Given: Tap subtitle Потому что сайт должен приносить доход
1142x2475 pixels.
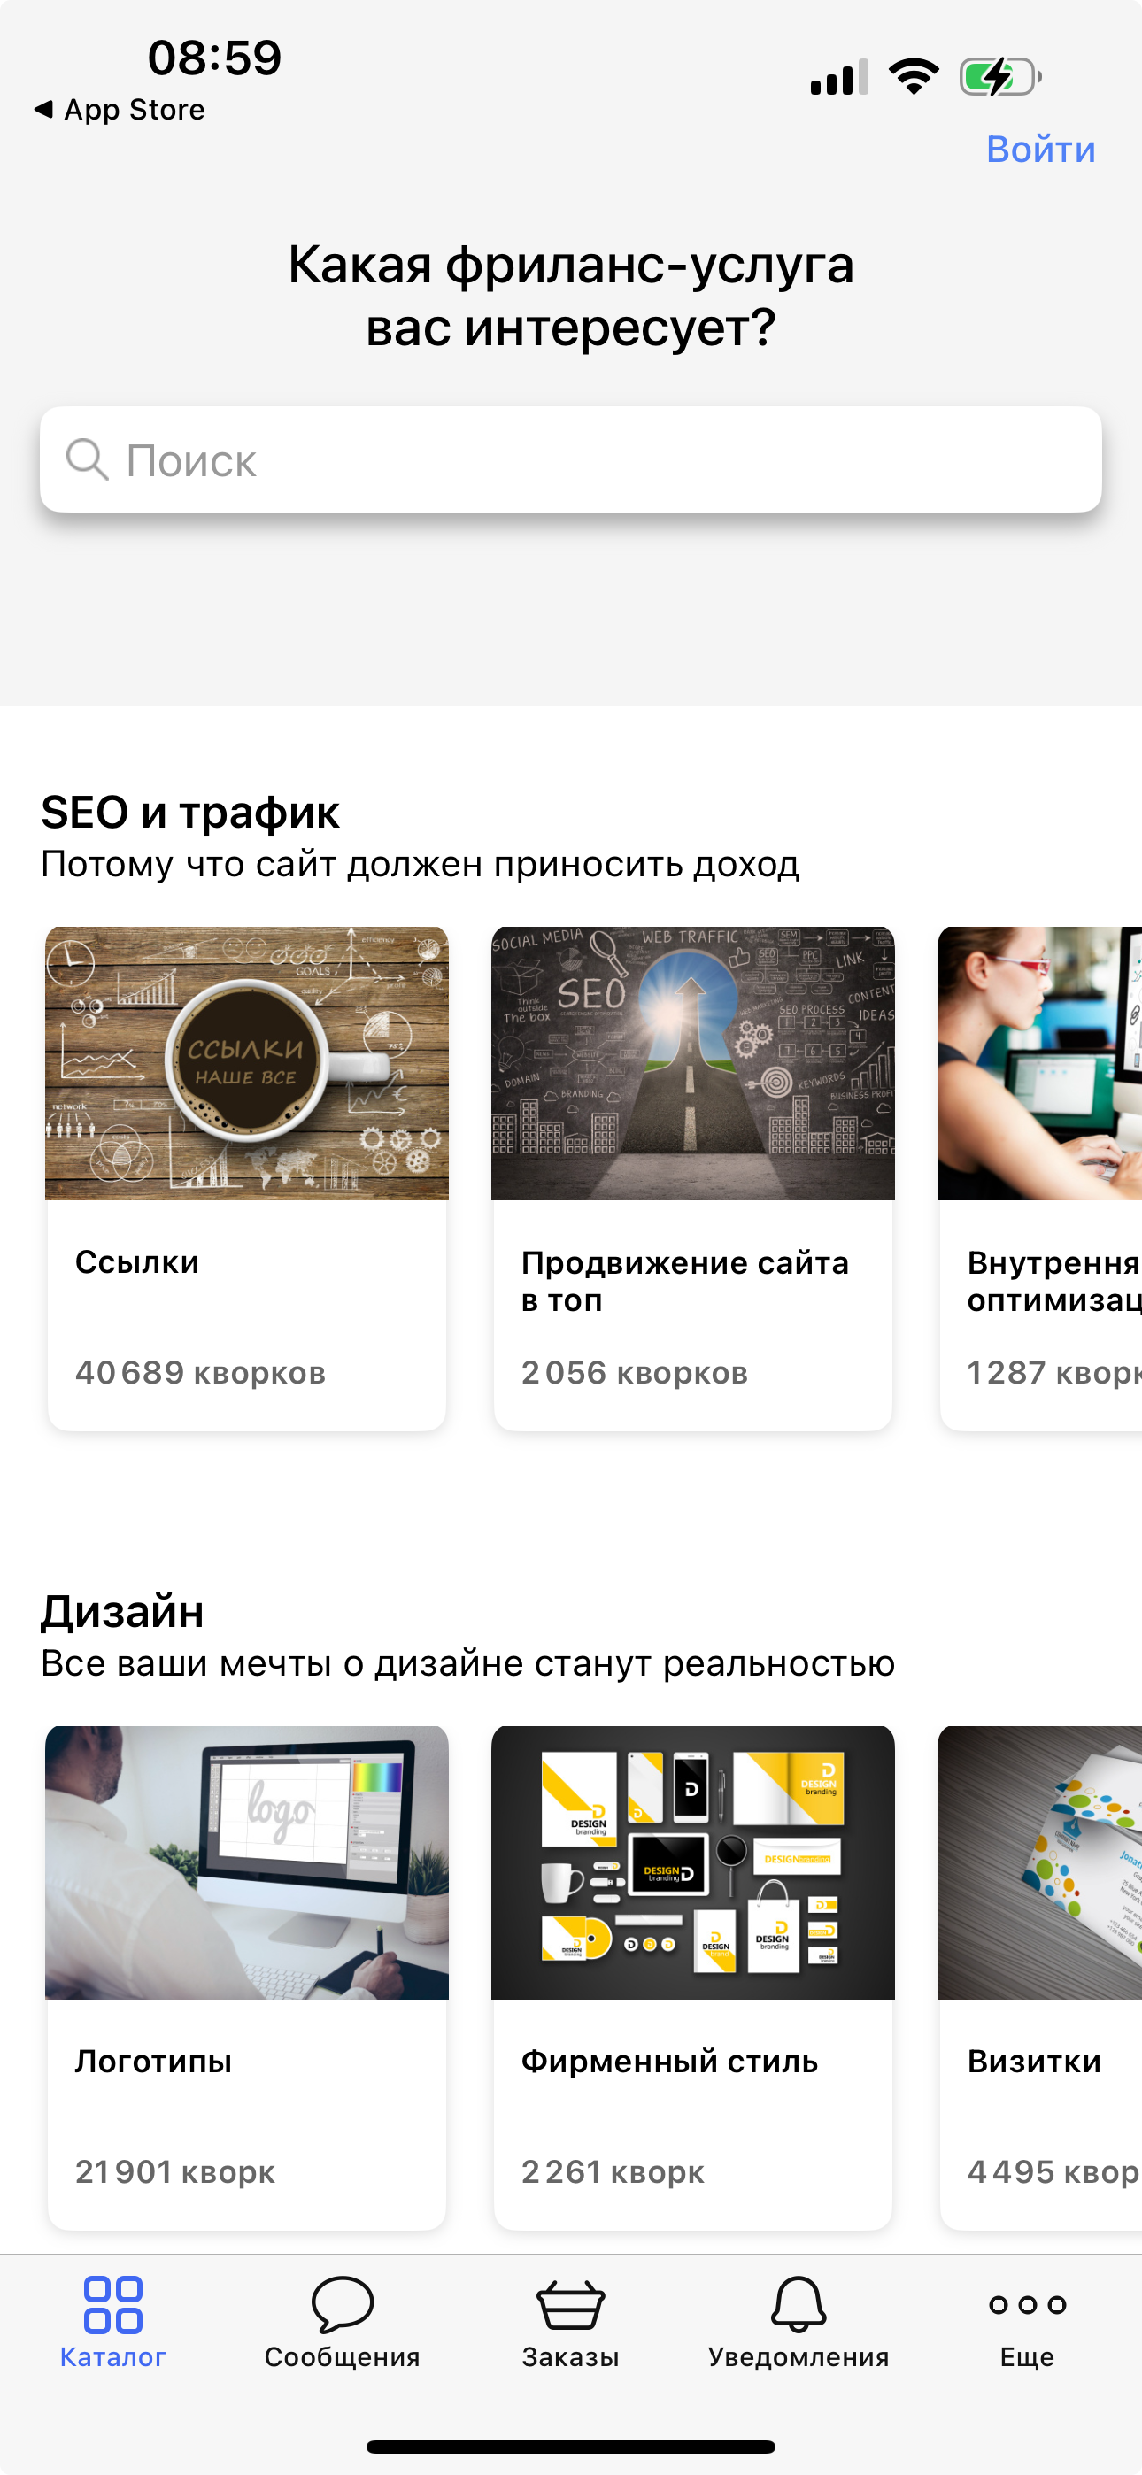Looking at the screenshot, I should click(x=421, y=864).
